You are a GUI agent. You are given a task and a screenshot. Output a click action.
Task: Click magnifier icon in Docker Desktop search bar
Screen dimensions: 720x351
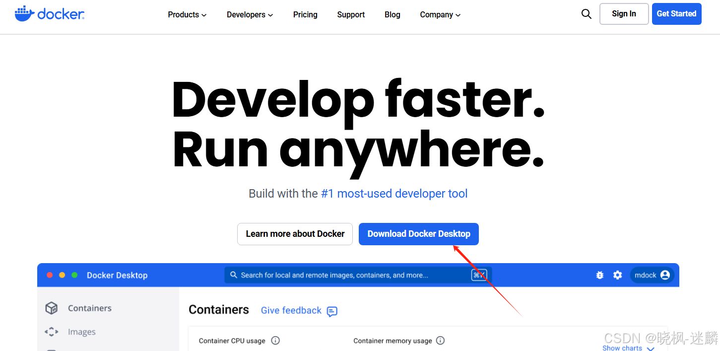pyautogui.click(x=234, y=275)
